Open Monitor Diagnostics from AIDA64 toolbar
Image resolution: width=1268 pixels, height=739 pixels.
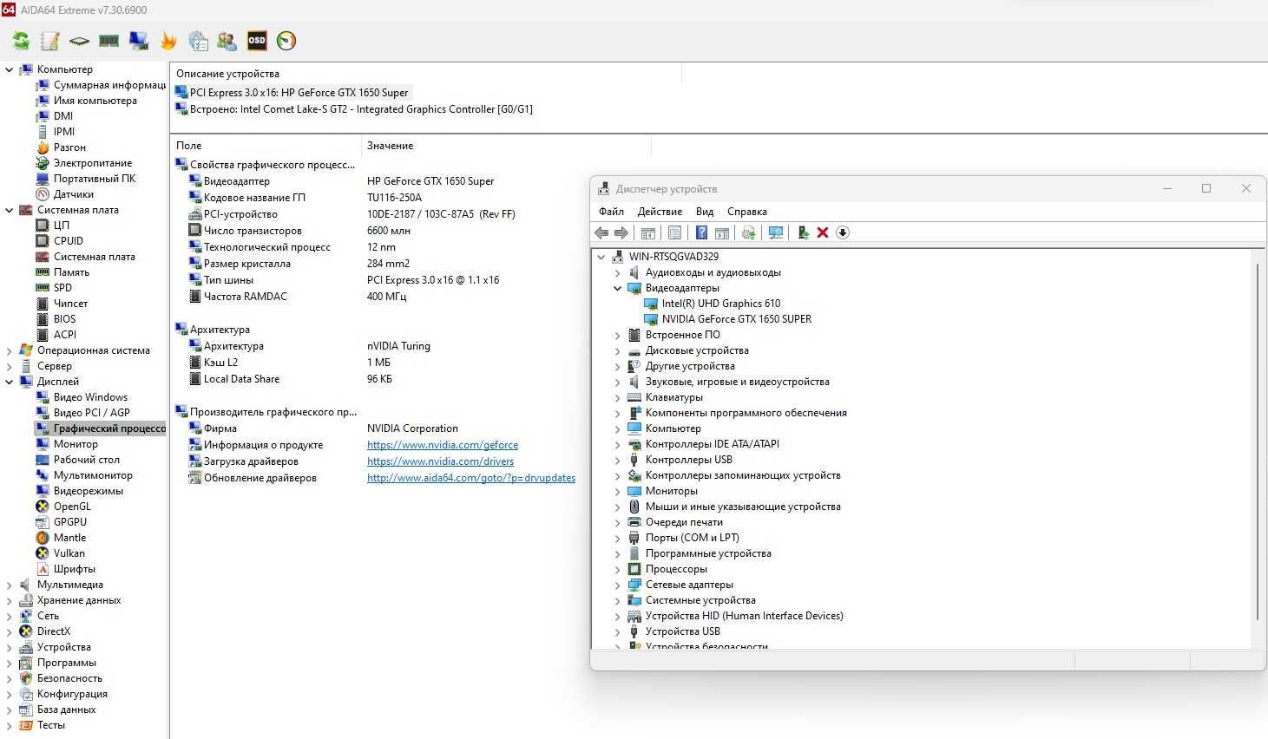(138, 41)
